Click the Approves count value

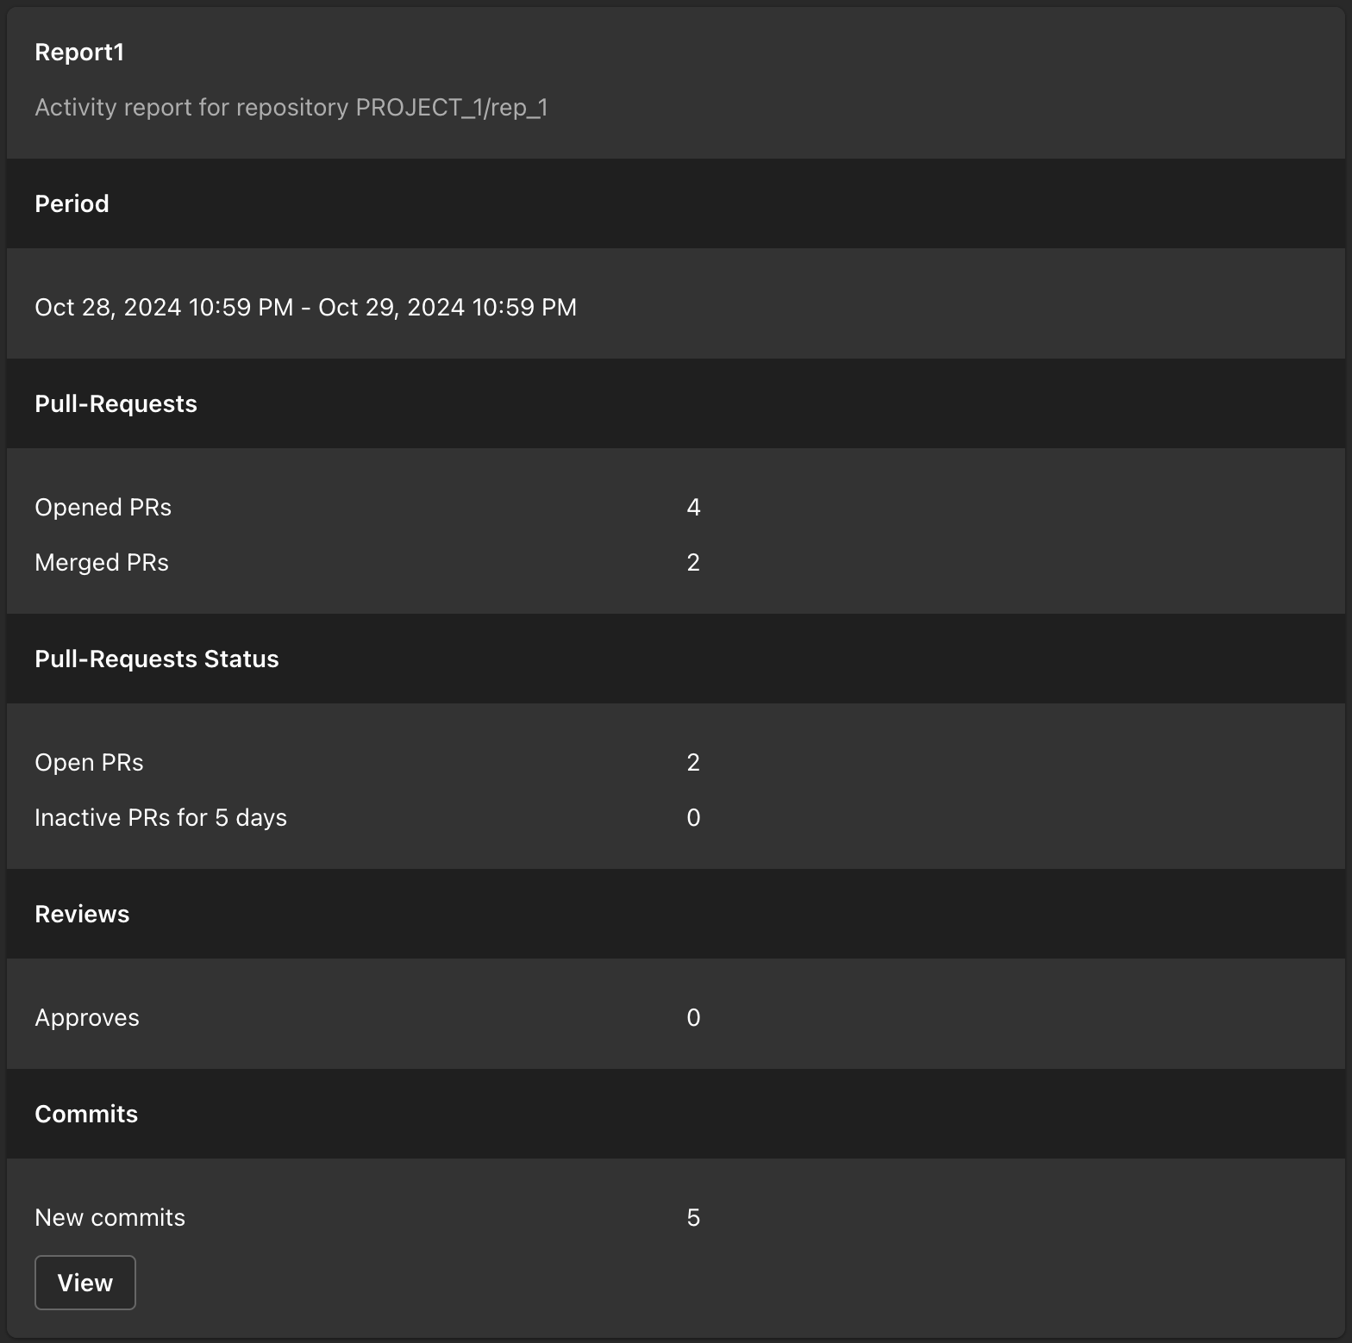pos(693,1018)
